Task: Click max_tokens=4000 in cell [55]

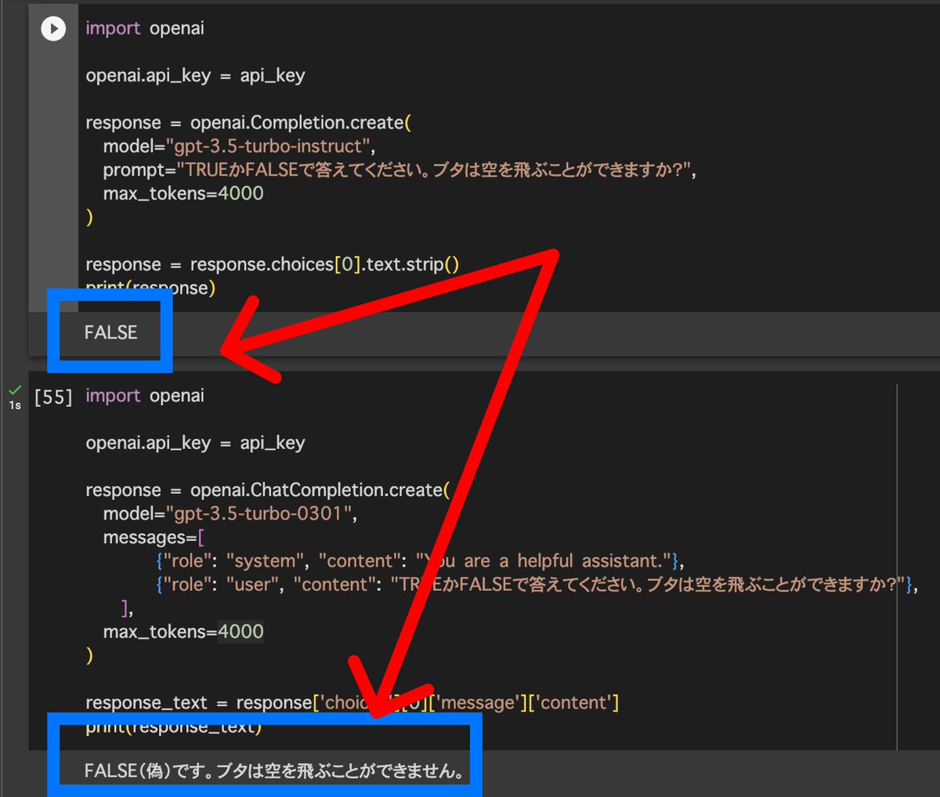Action: [x=183, y=632]
